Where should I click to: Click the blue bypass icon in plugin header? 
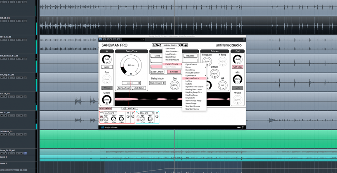pos(100,39)
